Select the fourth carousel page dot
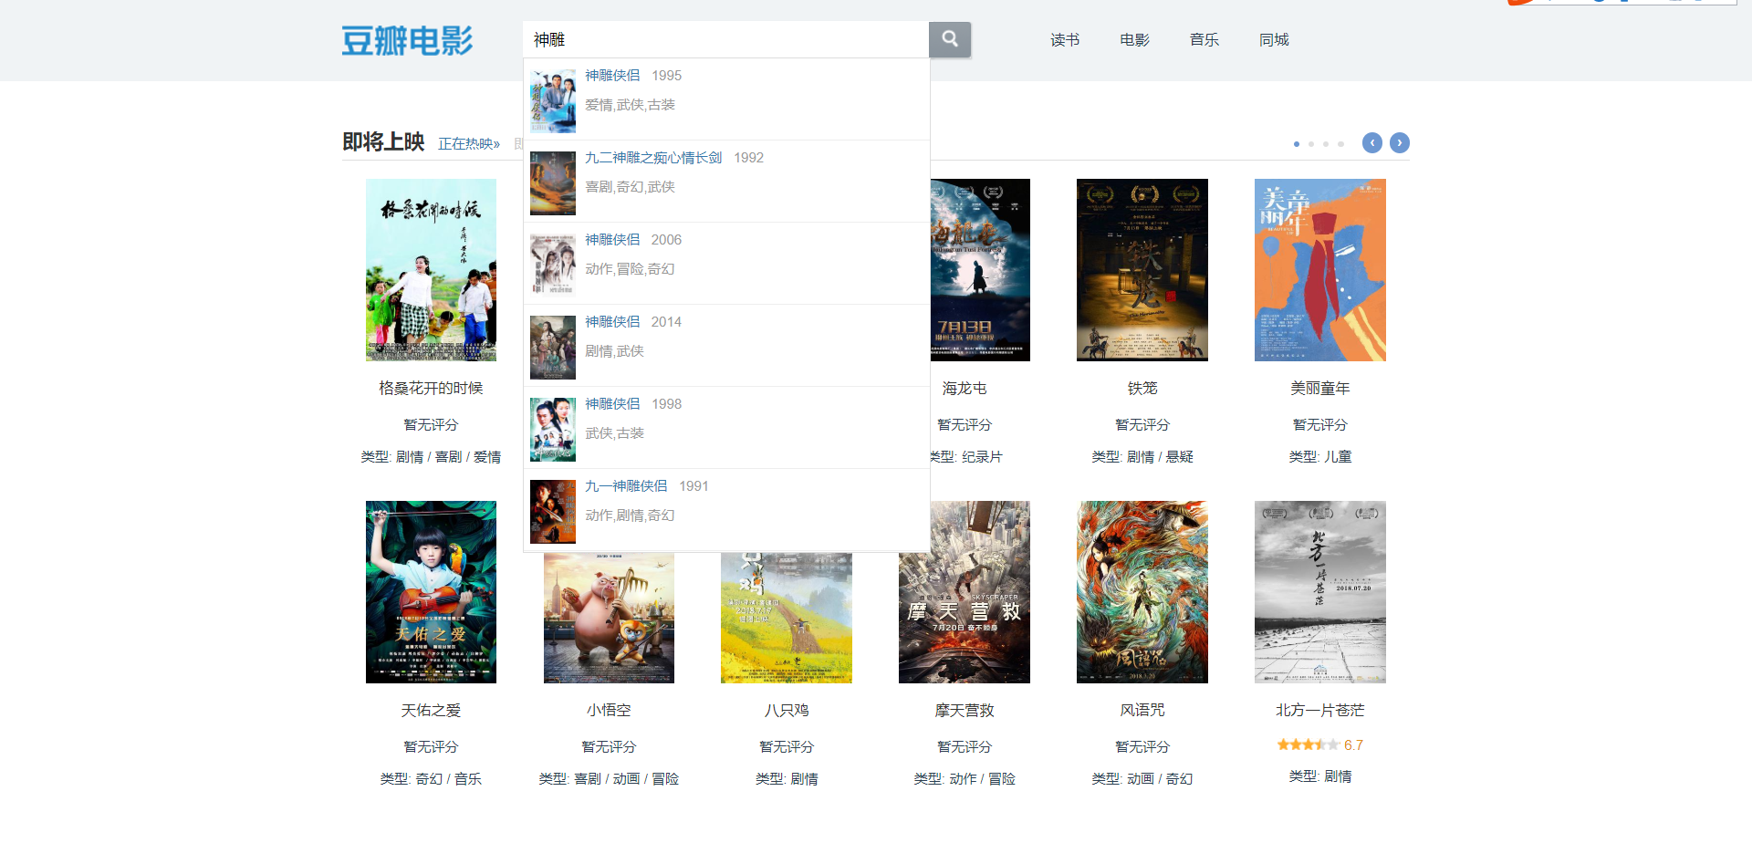Viewport: 1752px width, 864px height. tap(1340, 144)
